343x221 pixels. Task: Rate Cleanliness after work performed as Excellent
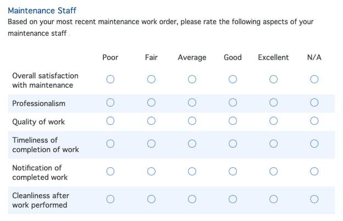pos(273,200)
